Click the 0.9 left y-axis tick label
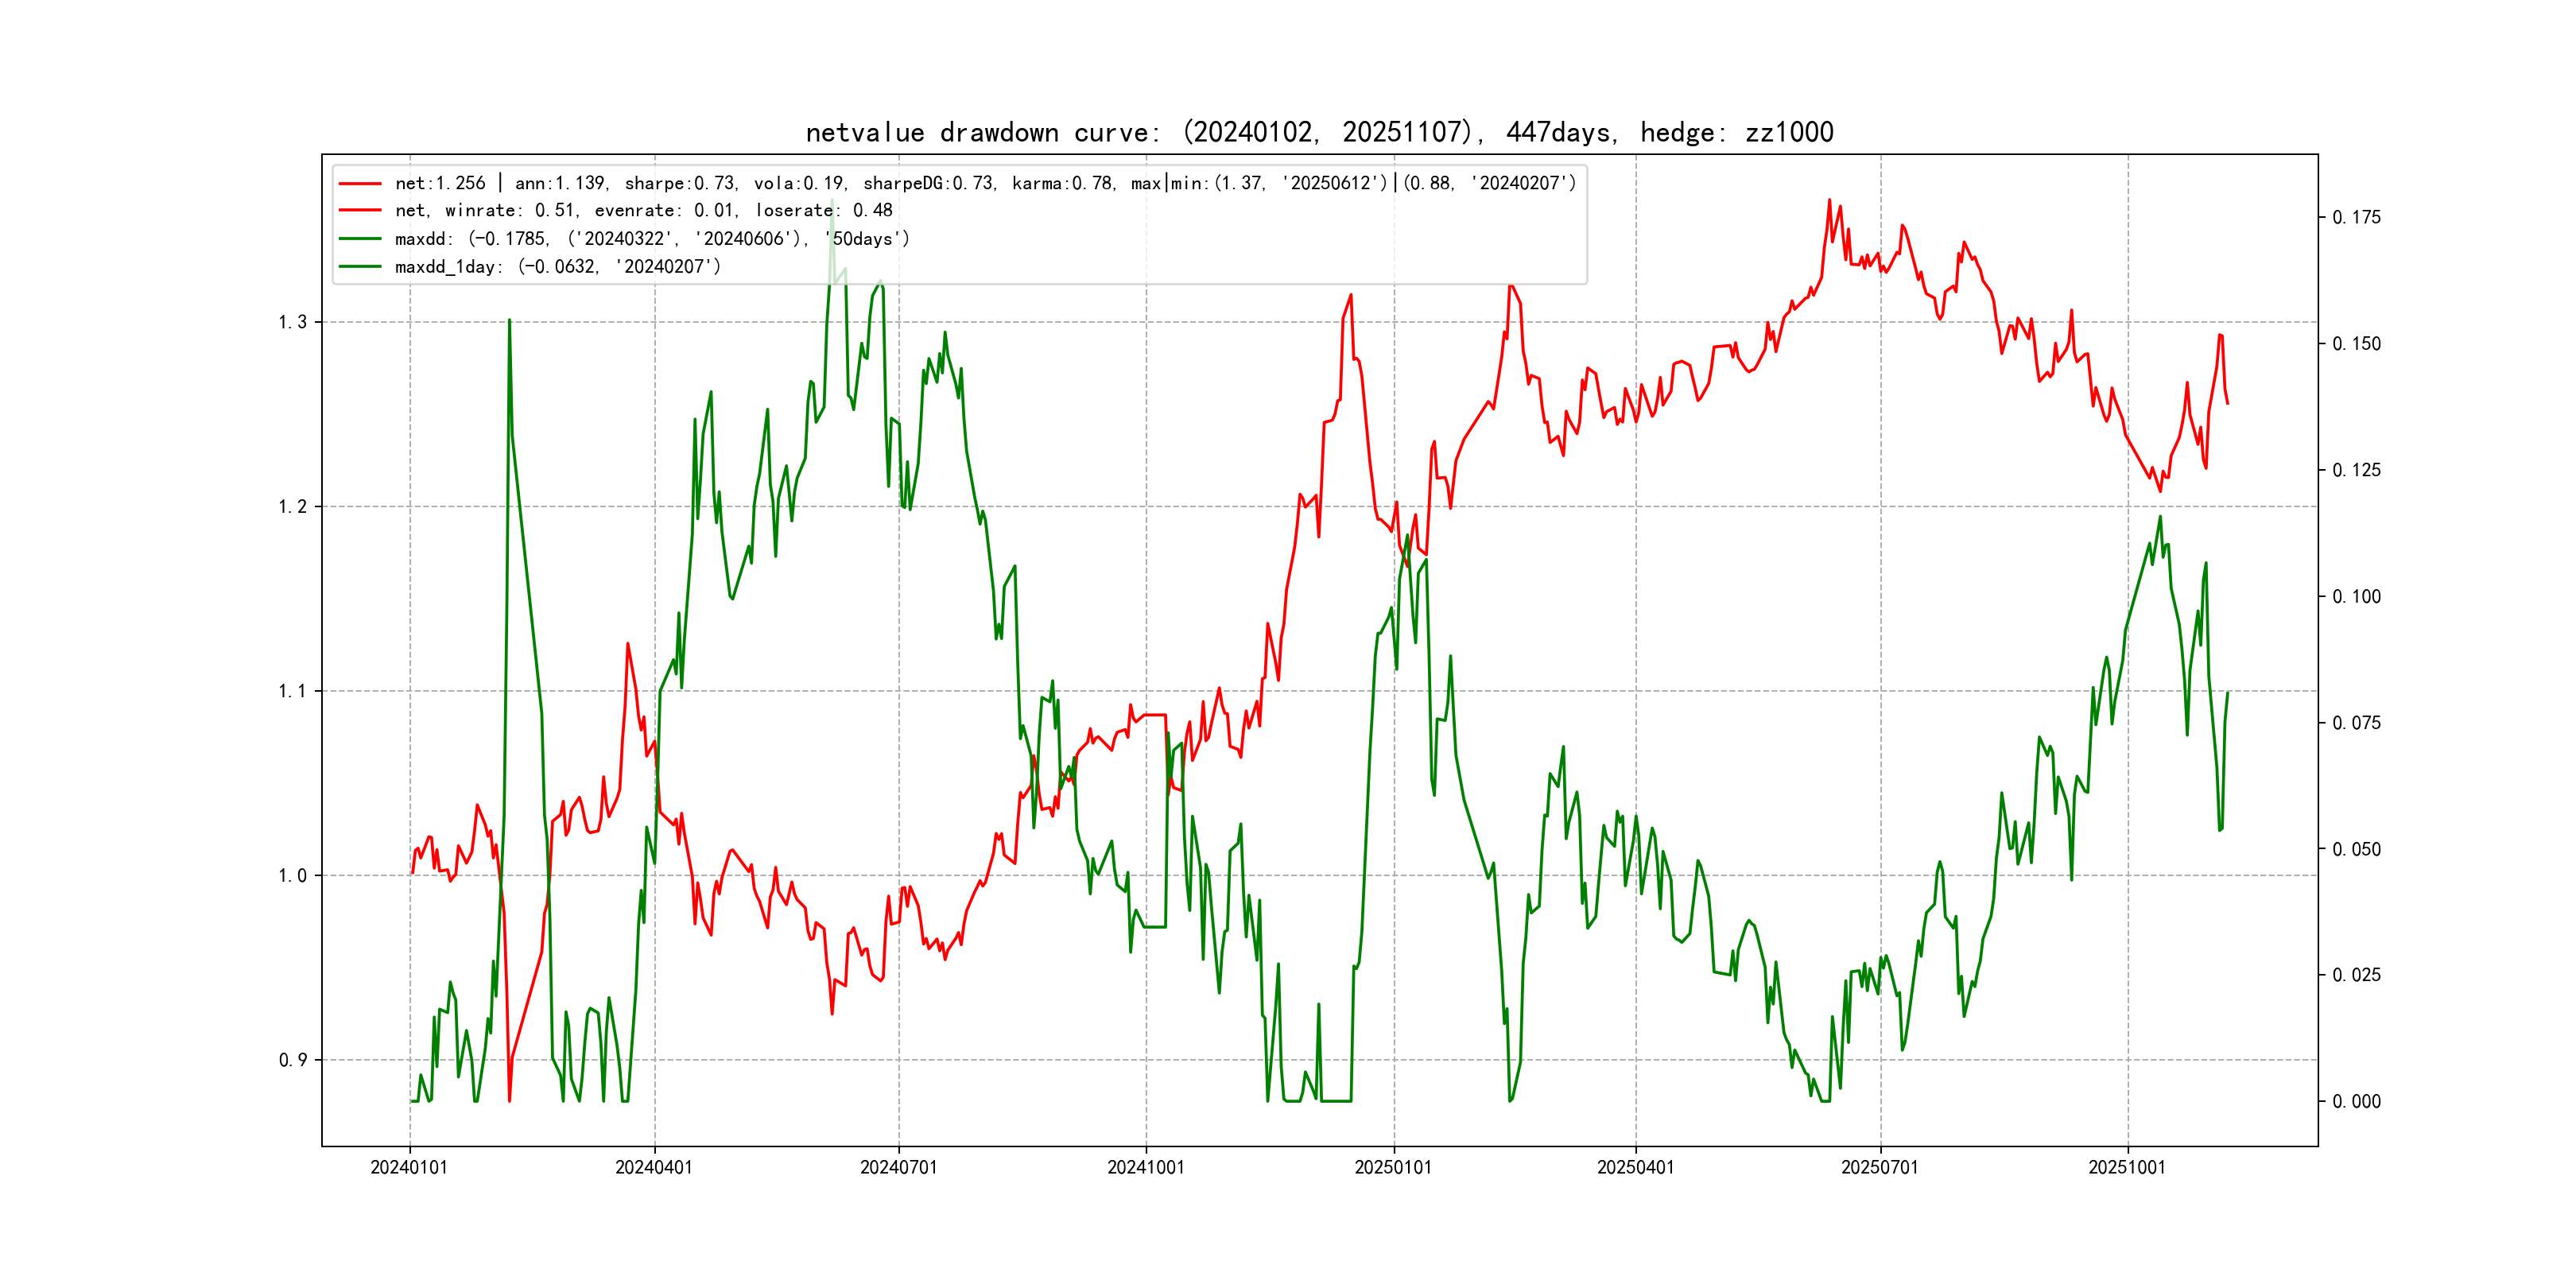The height and width of the screenshot is (1288, 2576). point(292,1060)
